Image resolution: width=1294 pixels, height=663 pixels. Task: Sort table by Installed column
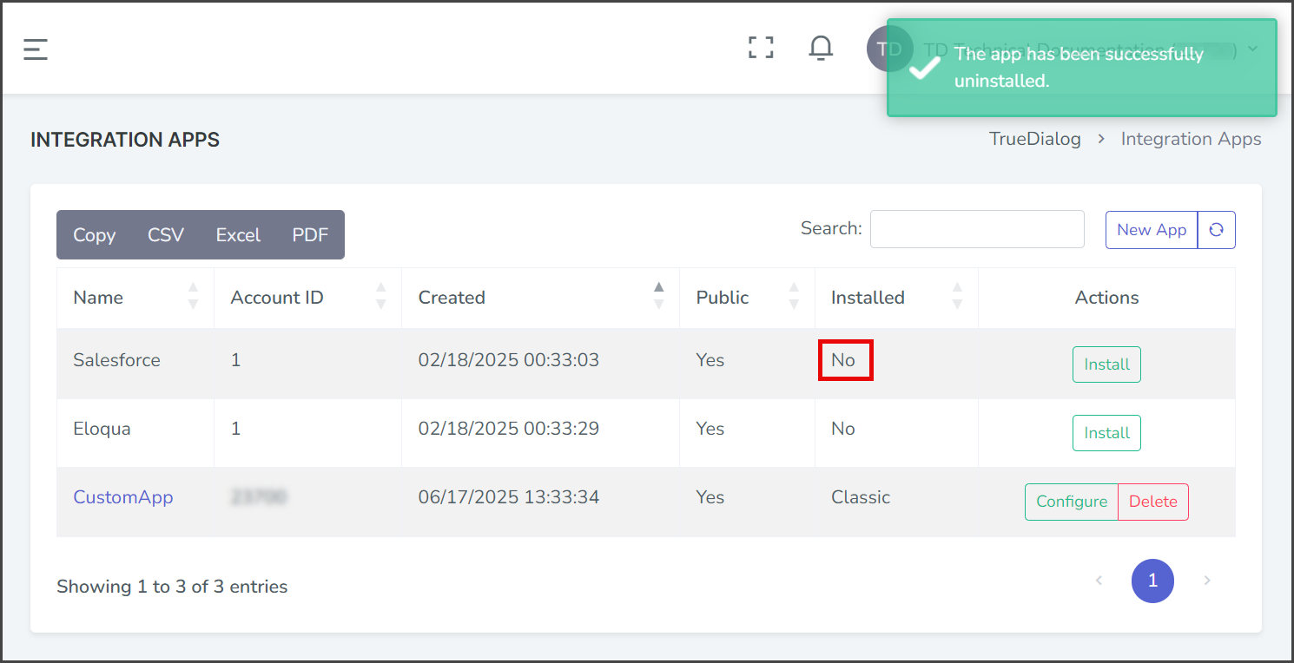896,298
